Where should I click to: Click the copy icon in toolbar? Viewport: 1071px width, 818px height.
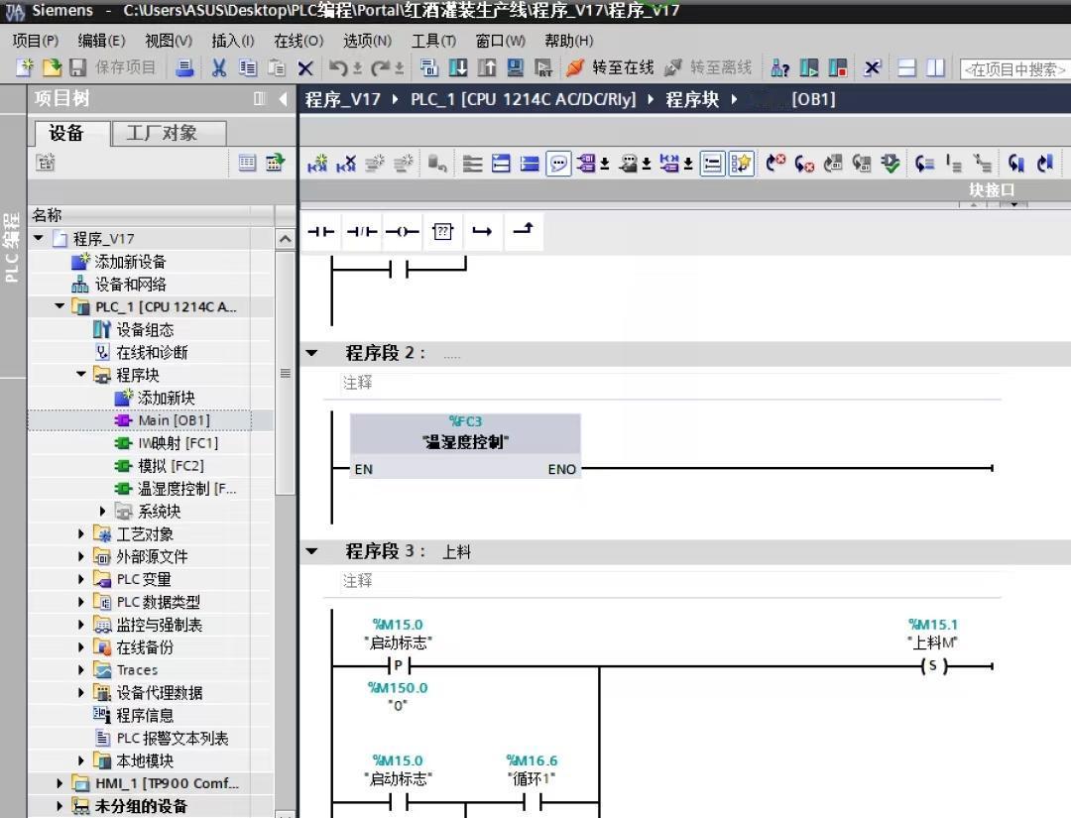click(248, 67)
